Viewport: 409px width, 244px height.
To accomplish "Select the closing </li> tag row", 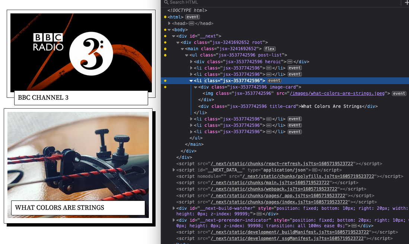I will (x=200, y=113).
